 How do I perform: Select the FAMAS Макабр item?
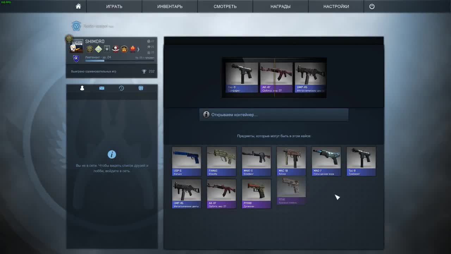[x=221, y=161]
